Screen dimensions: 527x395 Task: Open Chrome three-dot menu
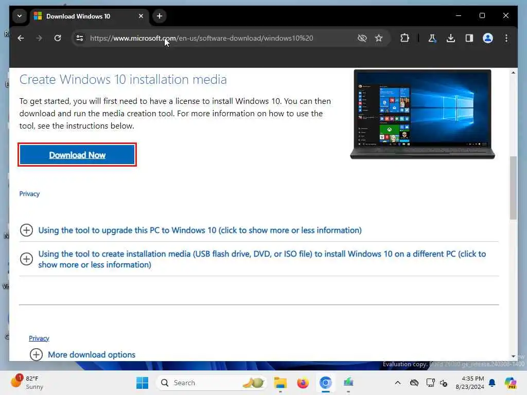[506, 38]
